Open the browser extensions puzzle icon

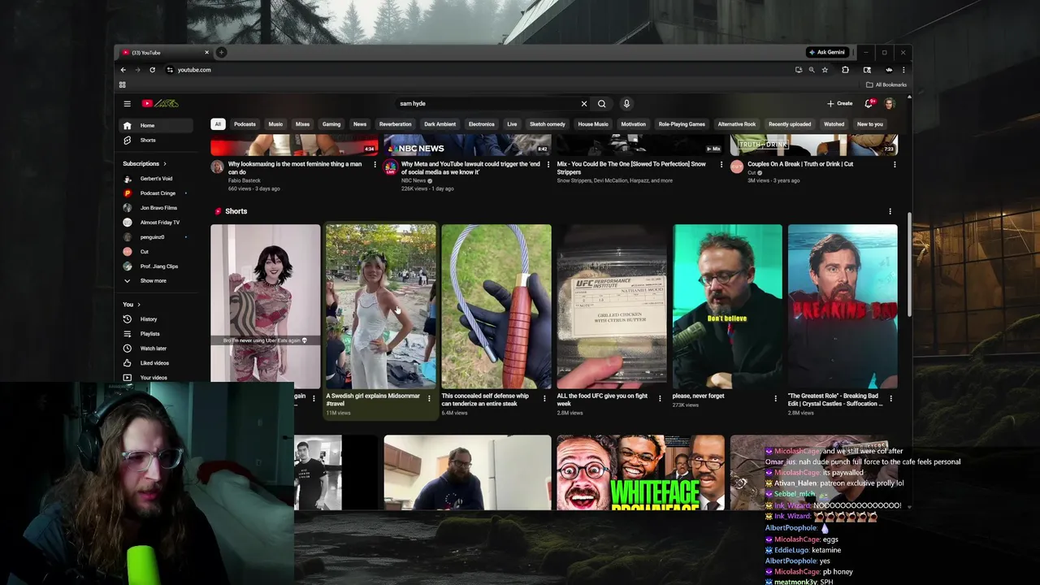(845, 70)
